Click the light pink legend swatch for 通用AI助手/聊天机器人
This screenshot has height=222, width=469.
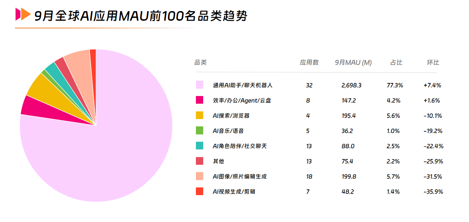[x=199, y=85]
